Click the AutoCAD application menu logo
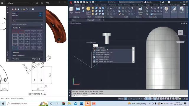This screenshot has width=189, height=106. pyautogui.click(x=71, y=2)
